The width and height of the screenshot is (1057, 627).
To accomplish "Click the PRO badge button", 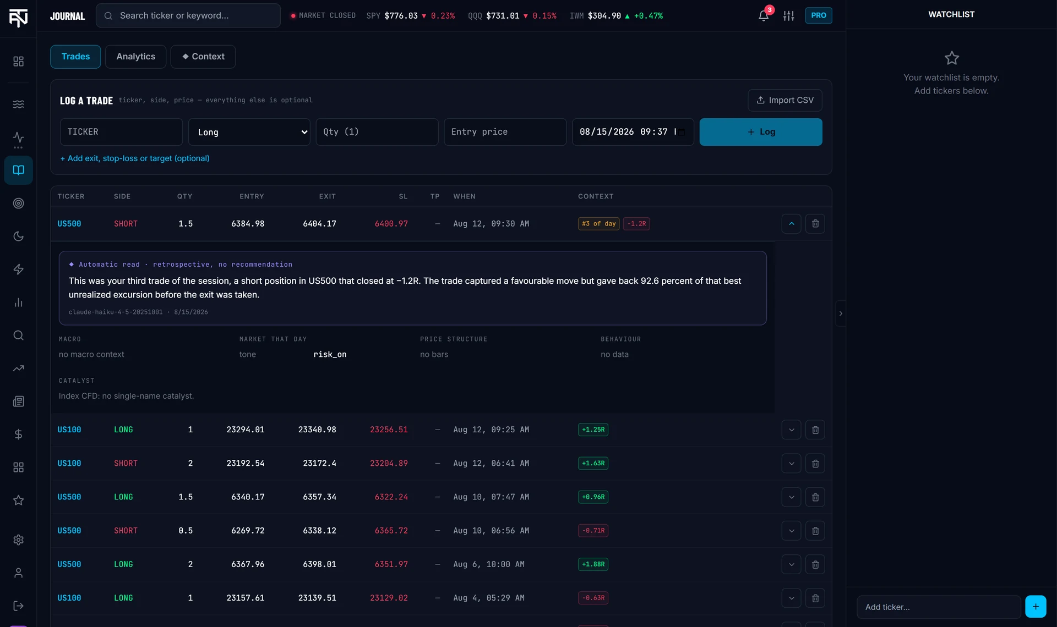I will (818, 15).
